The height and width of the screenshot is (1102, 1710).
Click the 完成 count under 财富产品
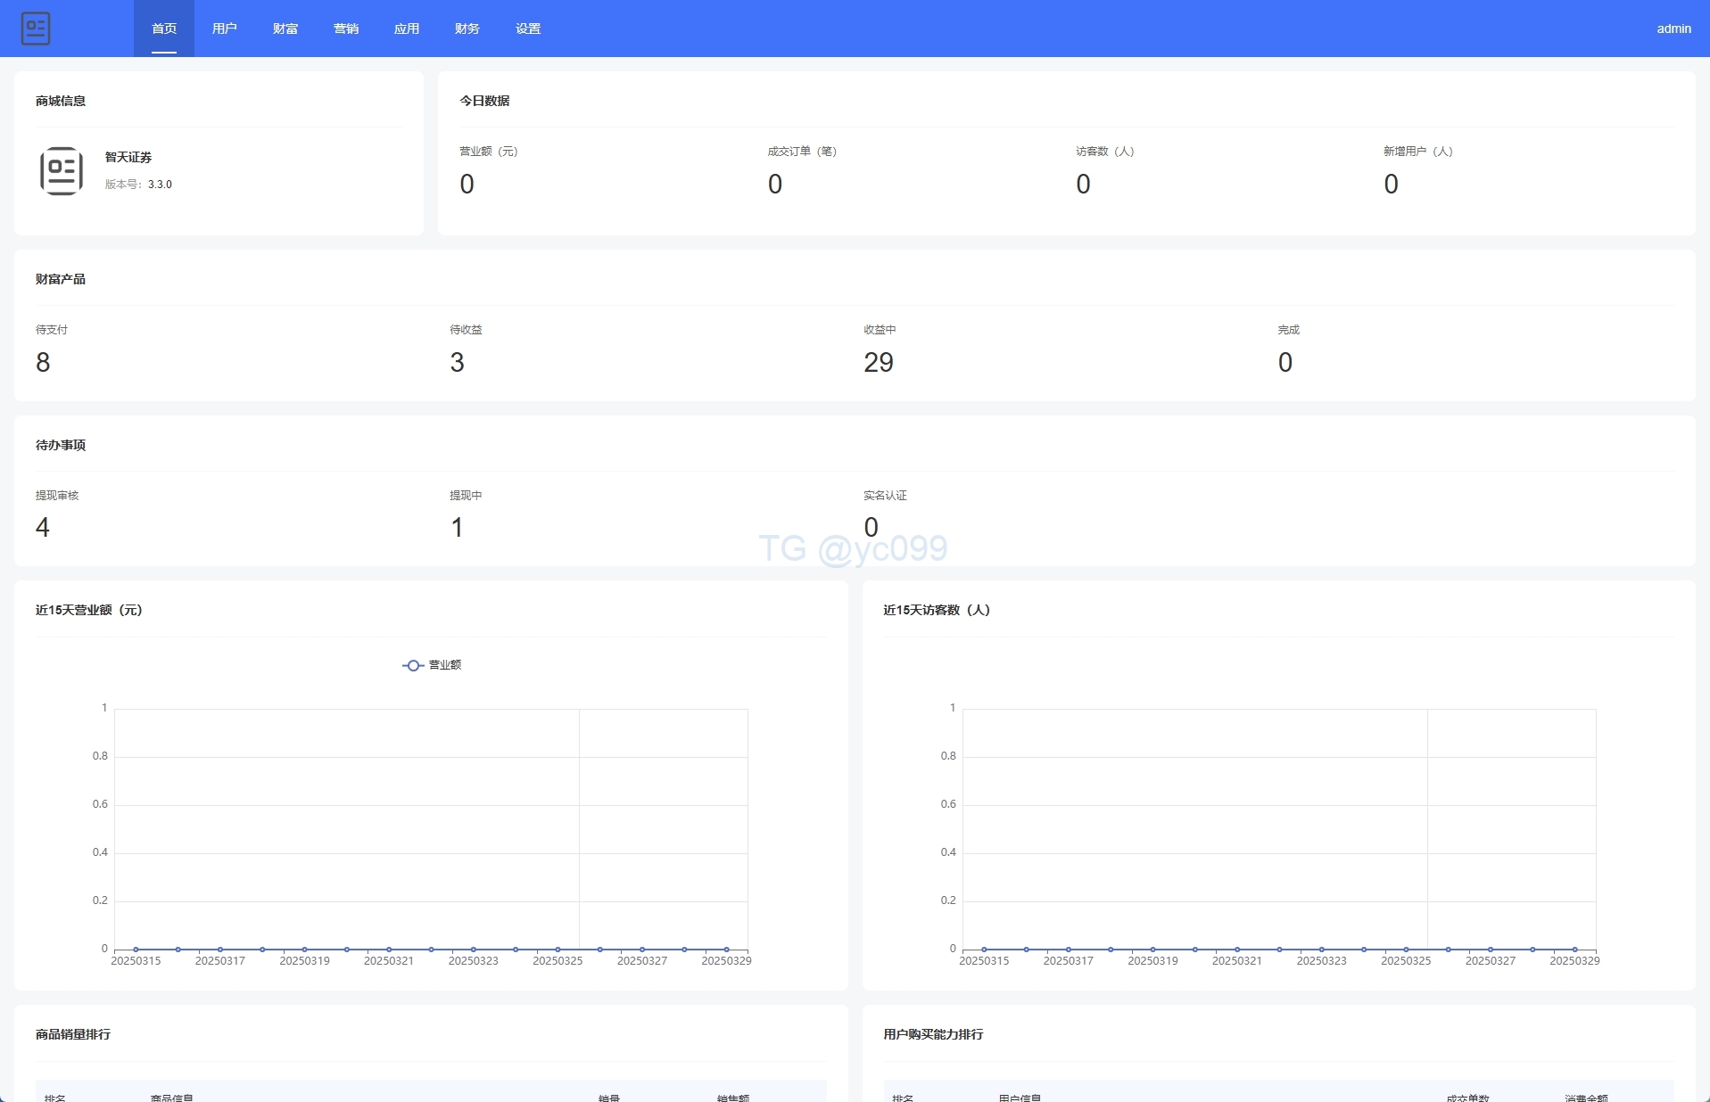(1285, 362)
